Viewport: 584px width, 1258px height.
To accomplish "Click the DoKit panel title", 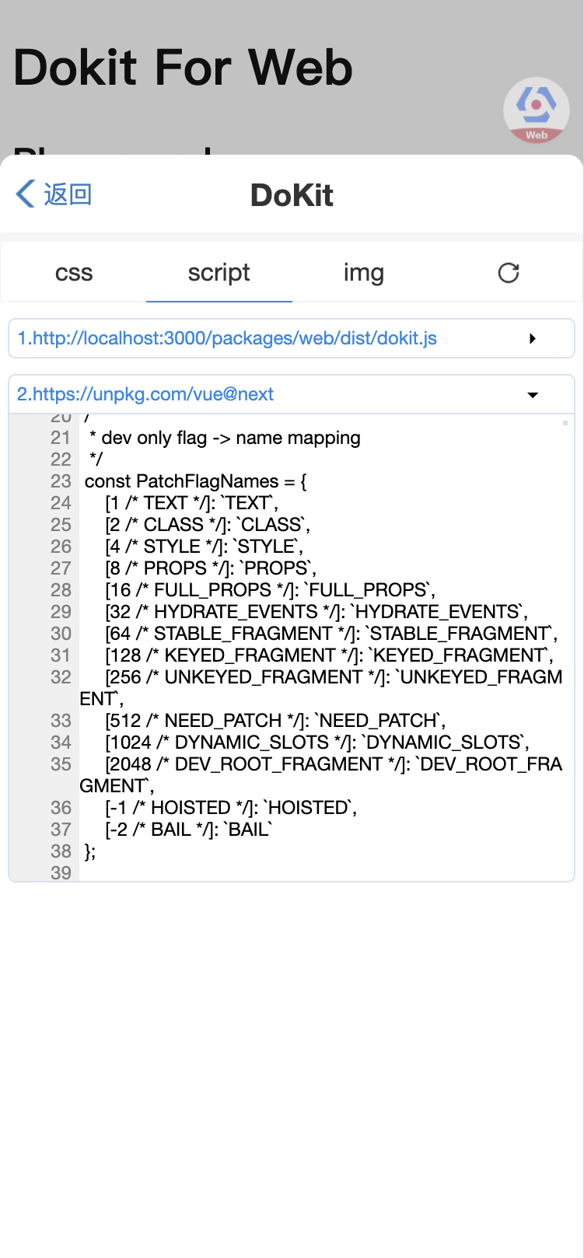I will coord(292,195).
